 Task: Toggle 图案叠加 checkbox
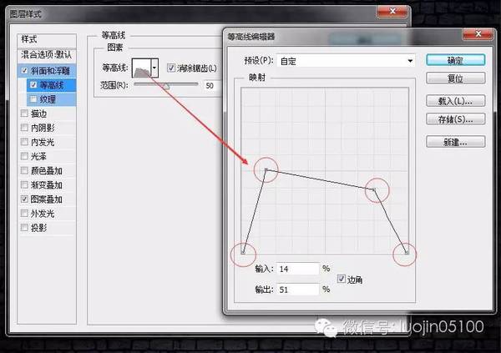[x=24, y=199]
